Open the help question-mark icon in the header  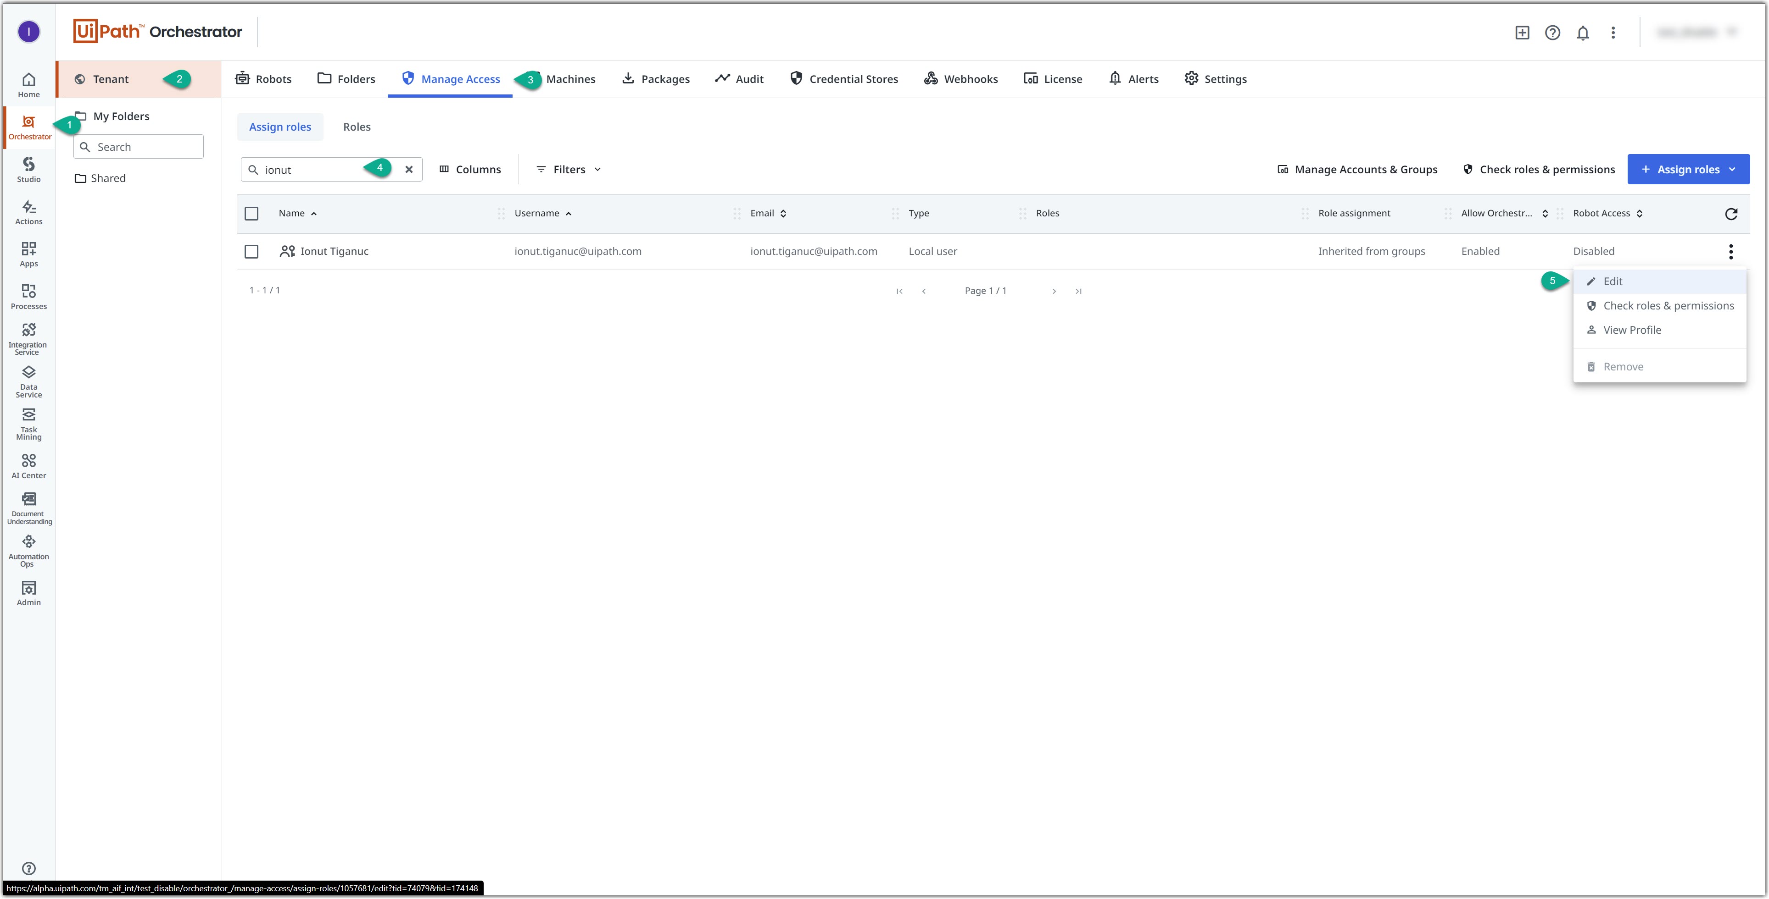pyautogui.click(x=1552, y=32)
